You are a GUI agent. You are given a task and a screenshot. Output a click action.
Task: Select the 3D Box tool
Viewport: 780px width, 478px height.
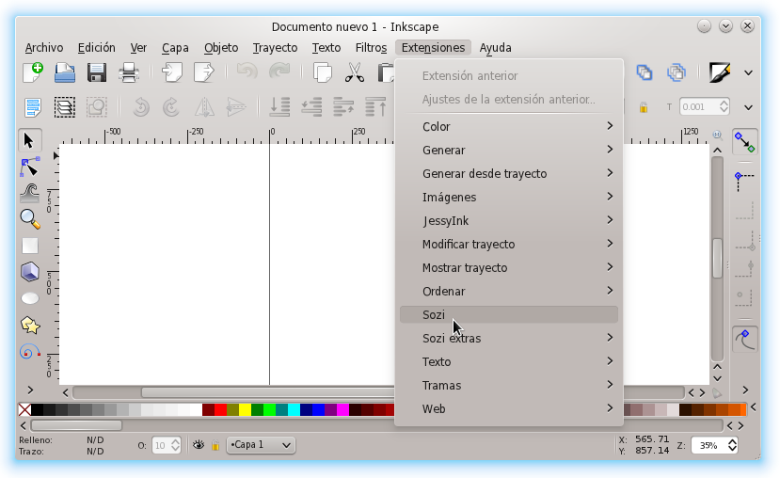(30, 272)
